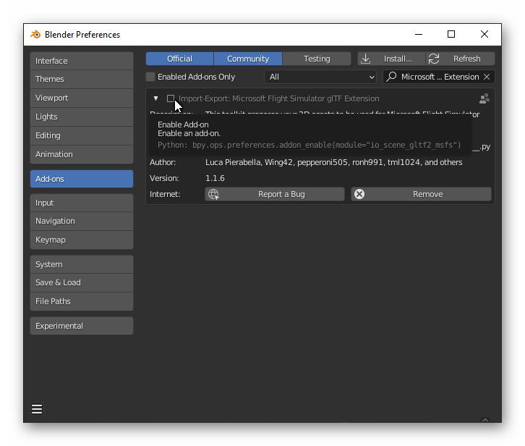Open the System preferences section
525x446 pixels.
(x=82, y=264)
